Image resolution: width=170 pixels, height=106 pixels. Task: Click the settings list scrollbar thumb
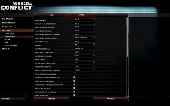(x=127, y=37)
